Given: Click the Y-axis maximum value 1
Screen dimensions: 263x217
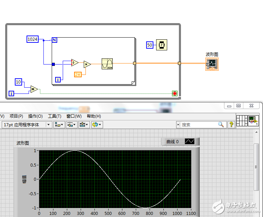Looking at the screenshot, I should tap(35, 150).
